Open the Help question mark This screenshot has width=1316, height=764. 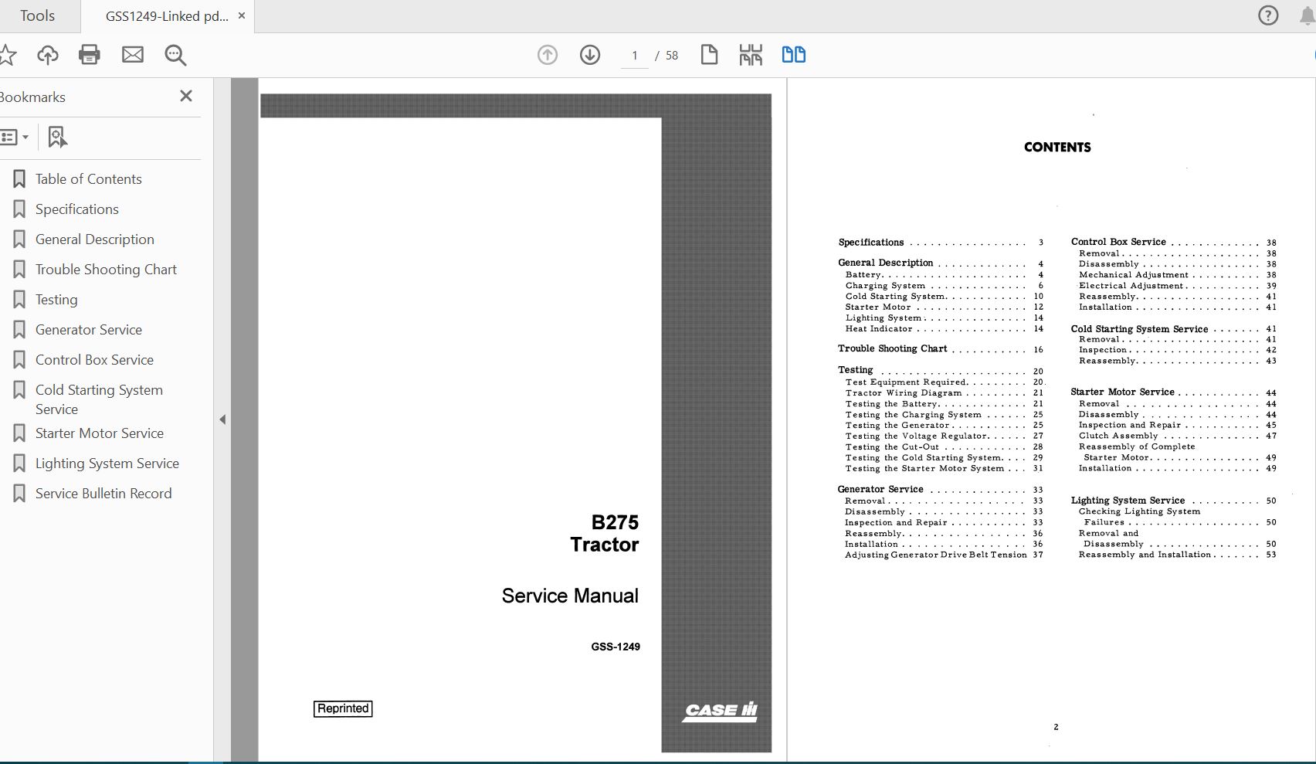click(1267, 15)
